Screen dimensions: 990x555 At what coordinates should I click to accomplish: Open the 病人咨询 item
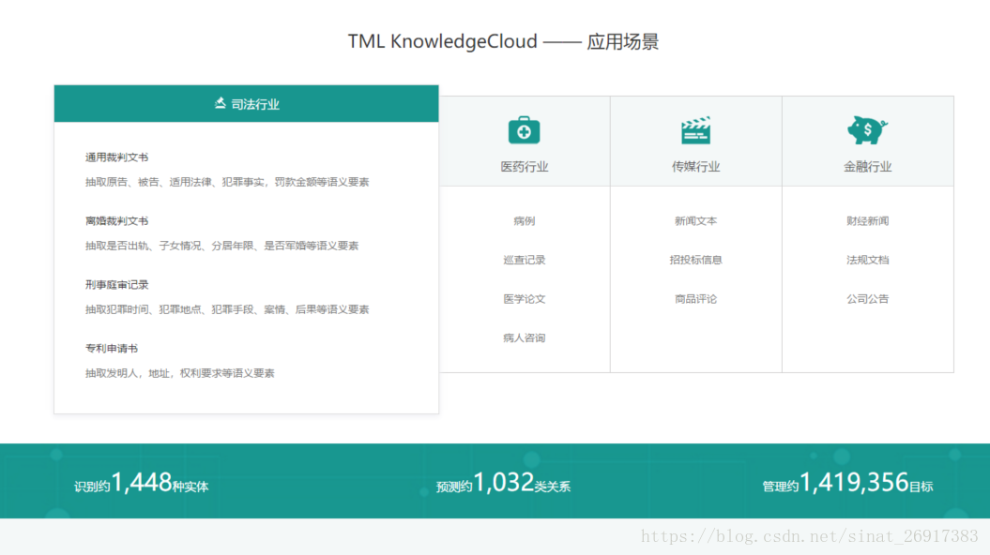click(x=524, y=338)
